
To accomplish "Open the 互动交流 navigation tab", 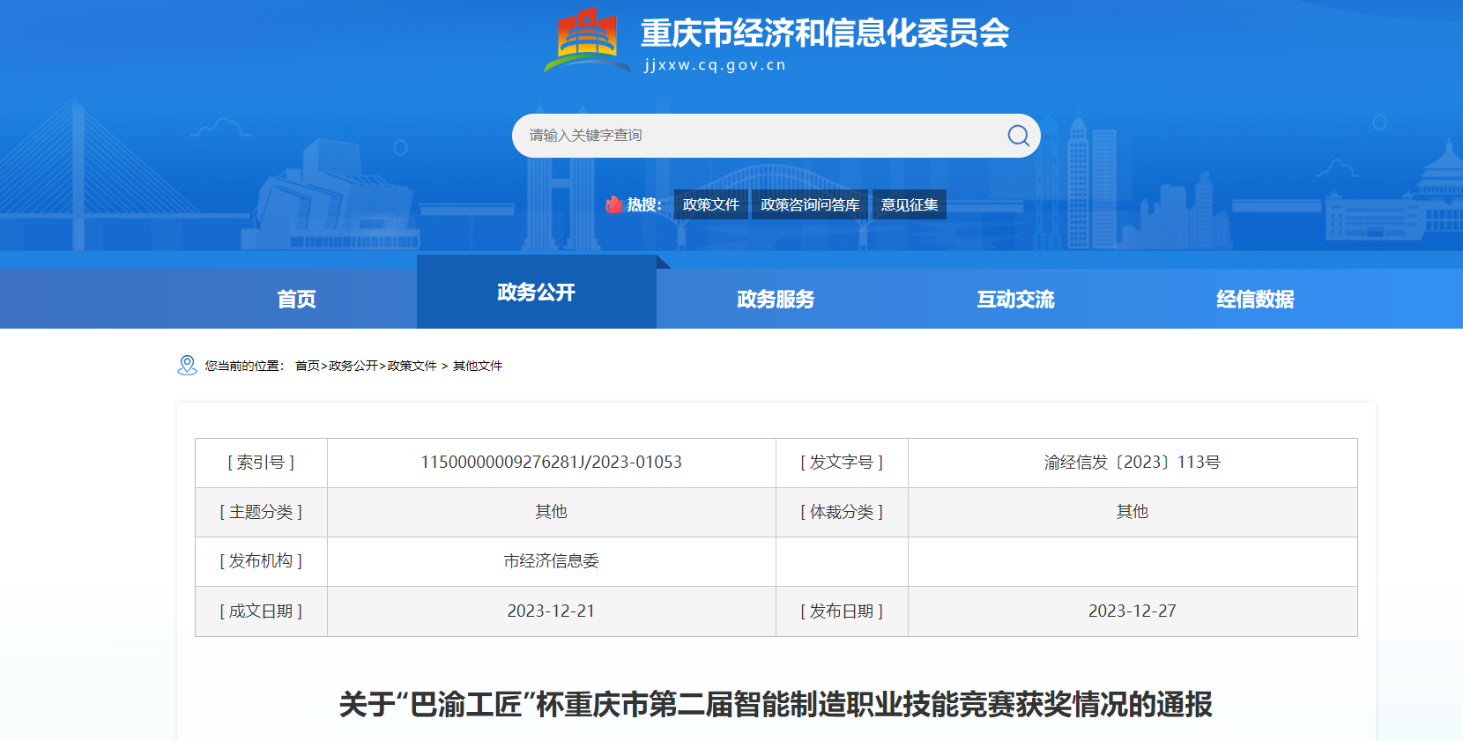I will point(1015,299).
